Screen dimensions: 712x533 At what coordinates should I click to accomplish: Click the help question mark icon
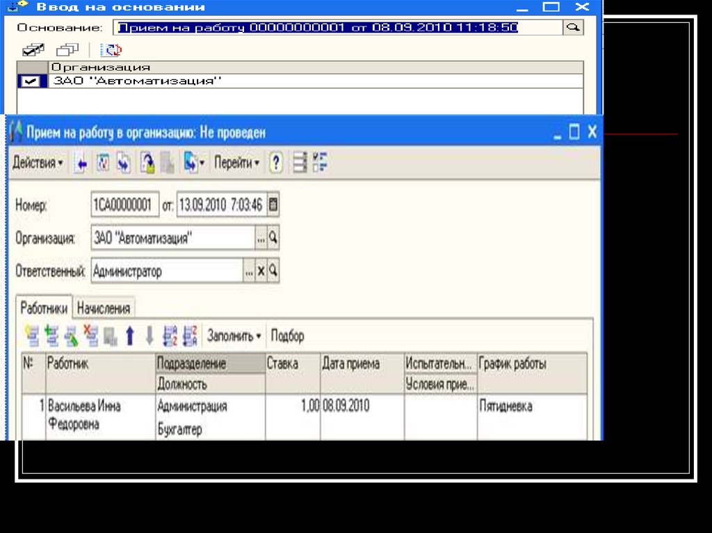[276, 163]
